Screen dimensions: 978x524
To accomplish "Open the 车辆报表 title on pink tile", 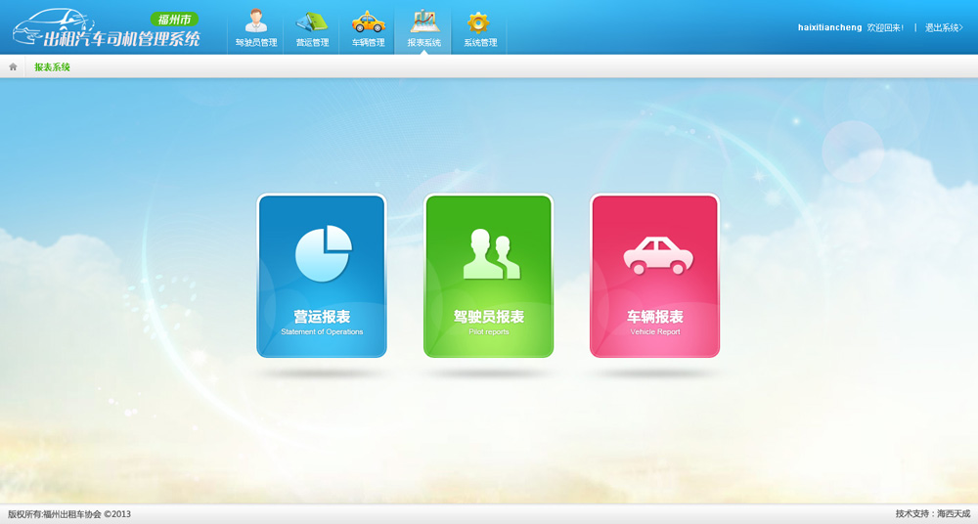I will click(655, 317).
